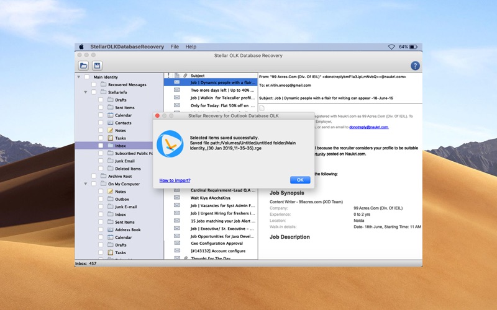Click the Contacts icon in tree

(x=111, y=123)
